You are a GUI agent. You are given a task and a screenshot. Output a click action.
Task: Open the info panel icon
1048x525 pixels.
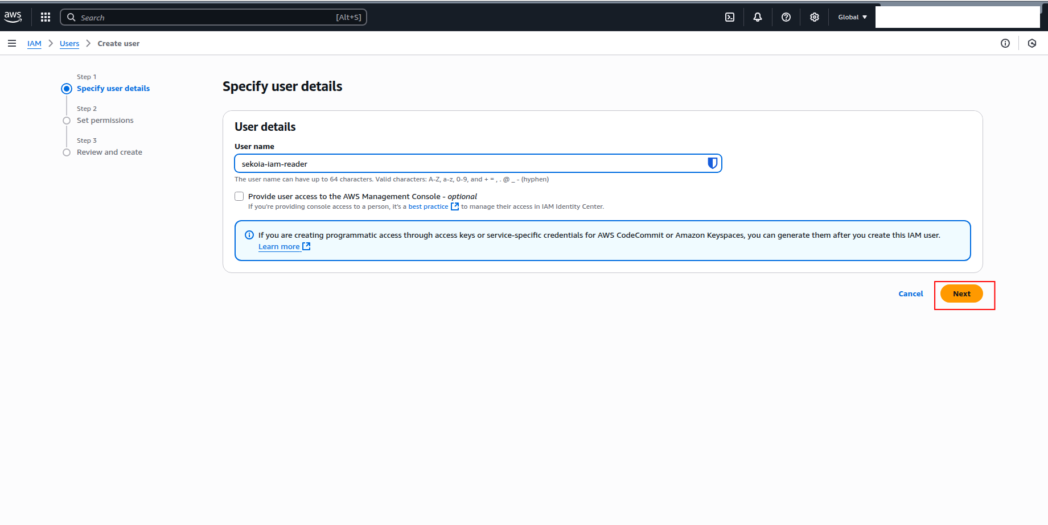pyautogui.click(x=1005, y=43)
